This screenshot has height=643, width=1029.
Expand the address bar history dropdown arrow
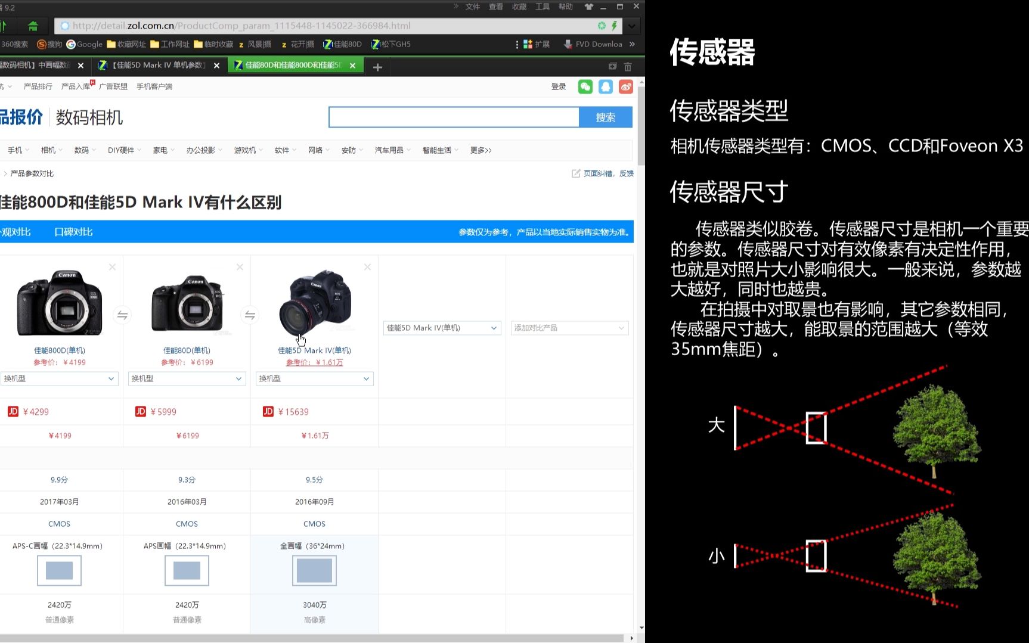[x=631, y=26]
